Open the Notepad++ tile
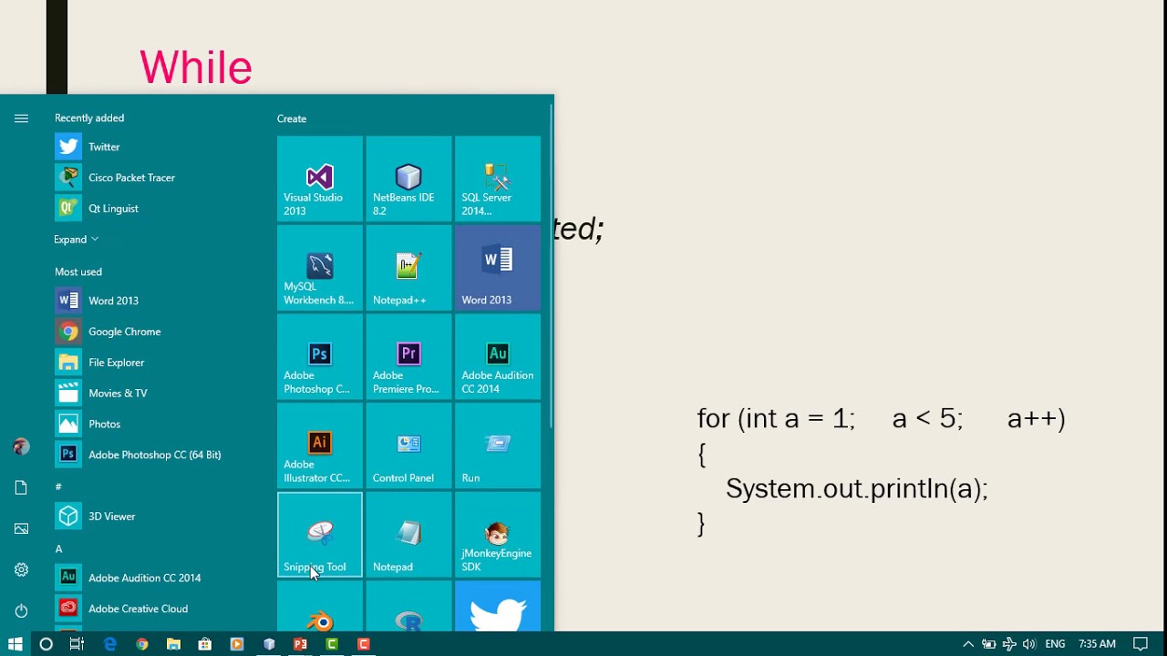 tap(408, 268)
